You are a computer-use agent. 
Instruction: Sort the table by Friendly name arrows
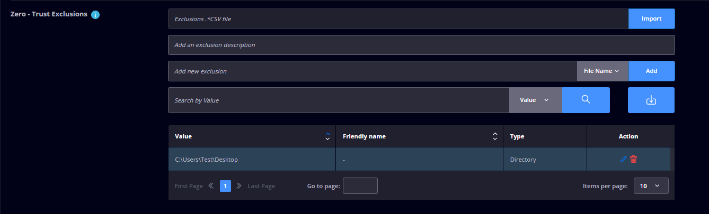(495, 136)
